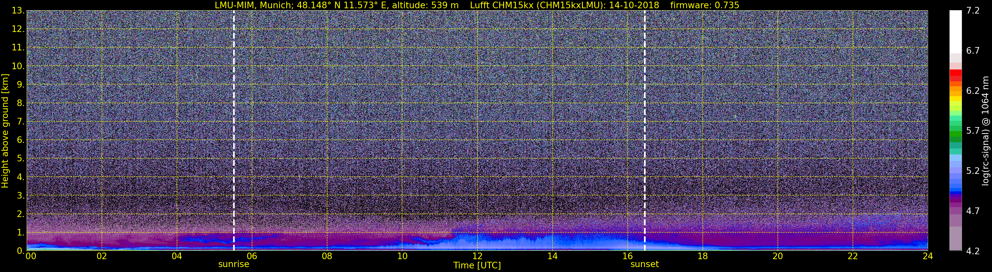Click the 'Time [UTC]' axis label
The height and width of the screenshot is (272, 992).
tap(477, 265)
